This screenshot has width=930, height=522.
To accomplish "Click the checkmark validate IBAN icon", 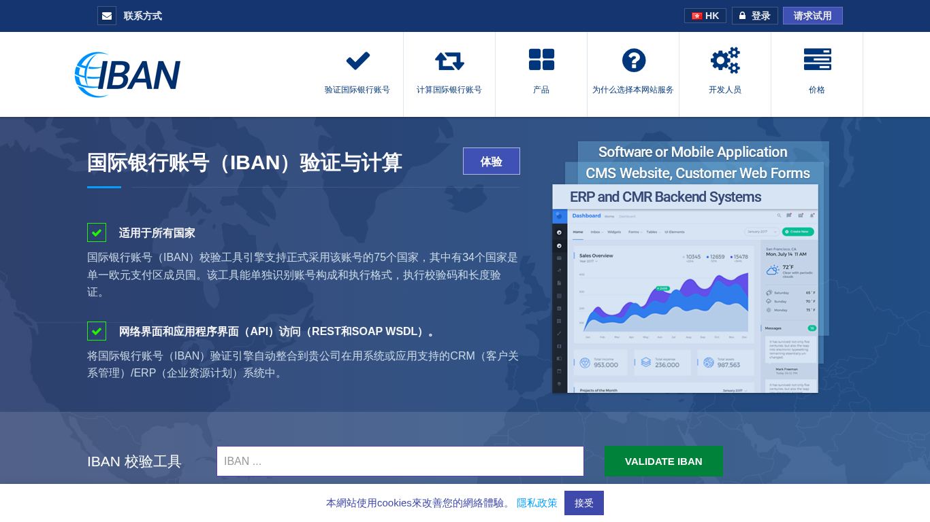I will (x=357, y=60).
